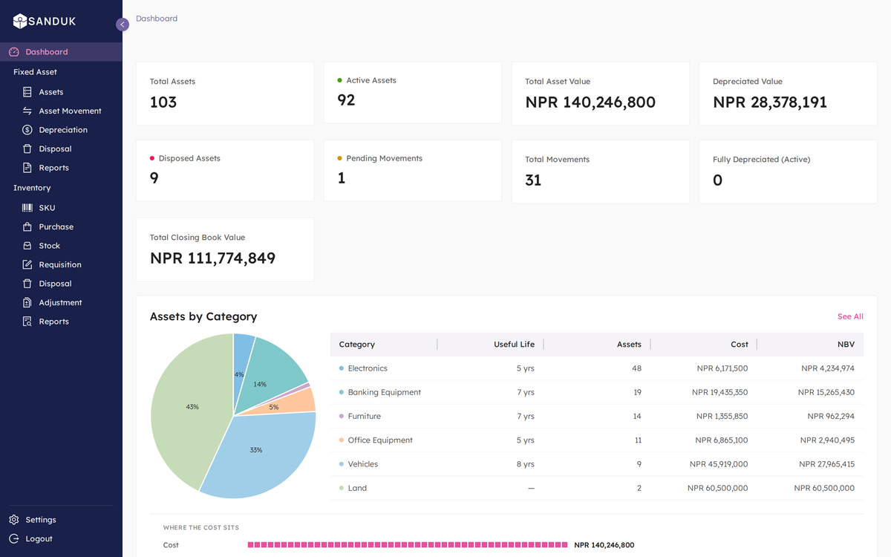Click the SKU barcode icon

pyautogui.click(x=27, y=208)
